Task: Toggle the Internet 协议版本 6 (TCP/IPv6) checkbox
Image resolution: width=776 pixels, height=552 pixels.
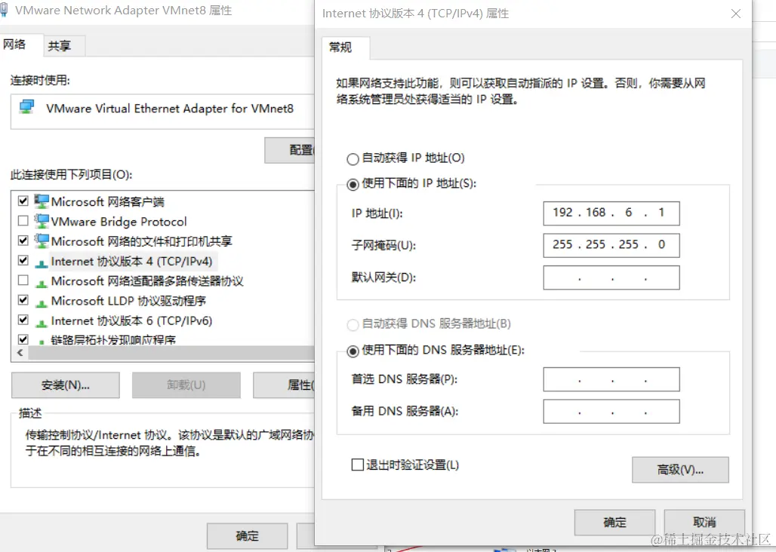Action: [x=23, y=320]
